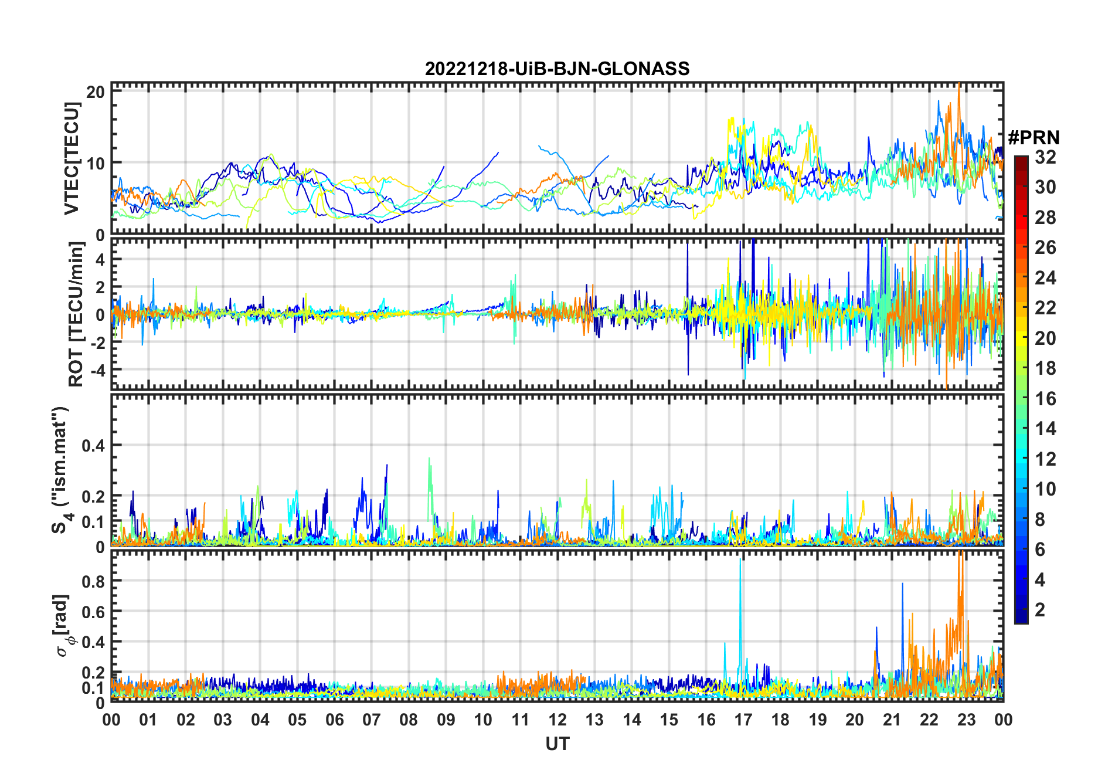Click colorbar tick label 24

coord(1045,278)
